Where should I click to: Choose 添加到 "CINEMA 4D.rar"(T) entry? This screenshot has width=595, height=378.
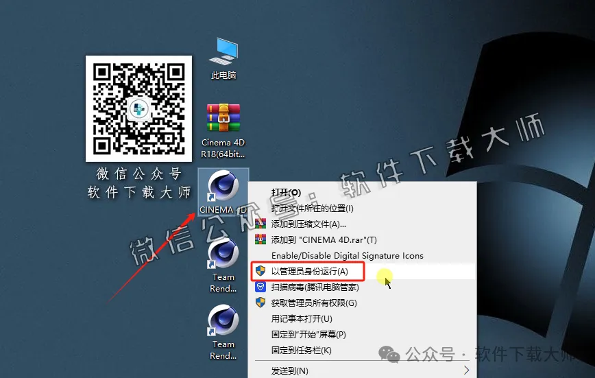(x=363, y=239)
